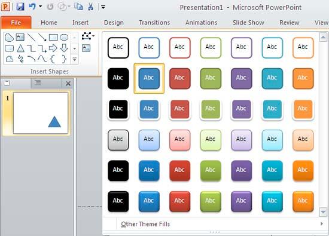Apply the red filled style in second row
Screen dimensions: 329x236
click(x=180, y=78)
